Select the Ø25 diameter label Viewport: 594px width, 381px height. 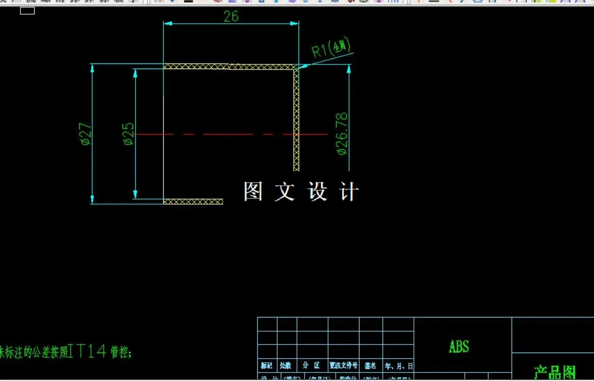point(129,134)
